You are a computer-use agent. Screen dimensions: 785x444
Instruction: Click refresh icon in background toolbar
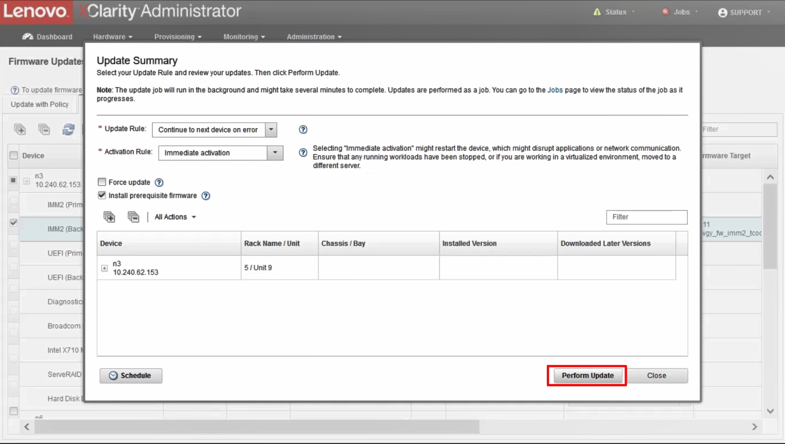(68, 129)
